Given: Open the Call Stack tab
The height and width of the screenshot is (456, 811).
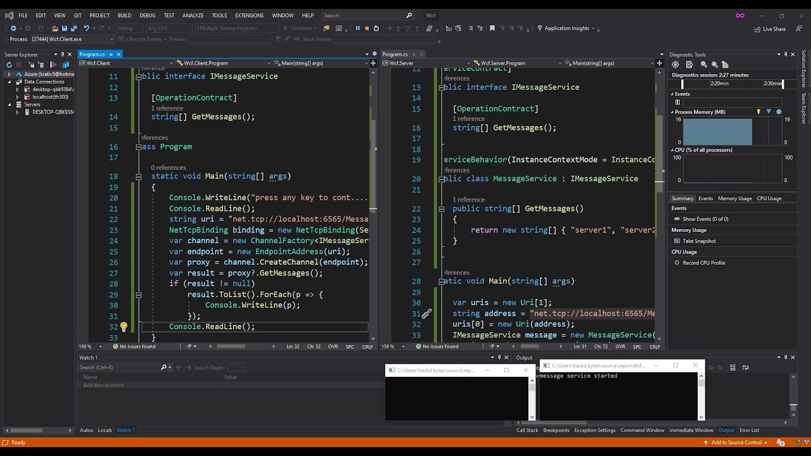Looking at the screenshot, I should point(527,430).
